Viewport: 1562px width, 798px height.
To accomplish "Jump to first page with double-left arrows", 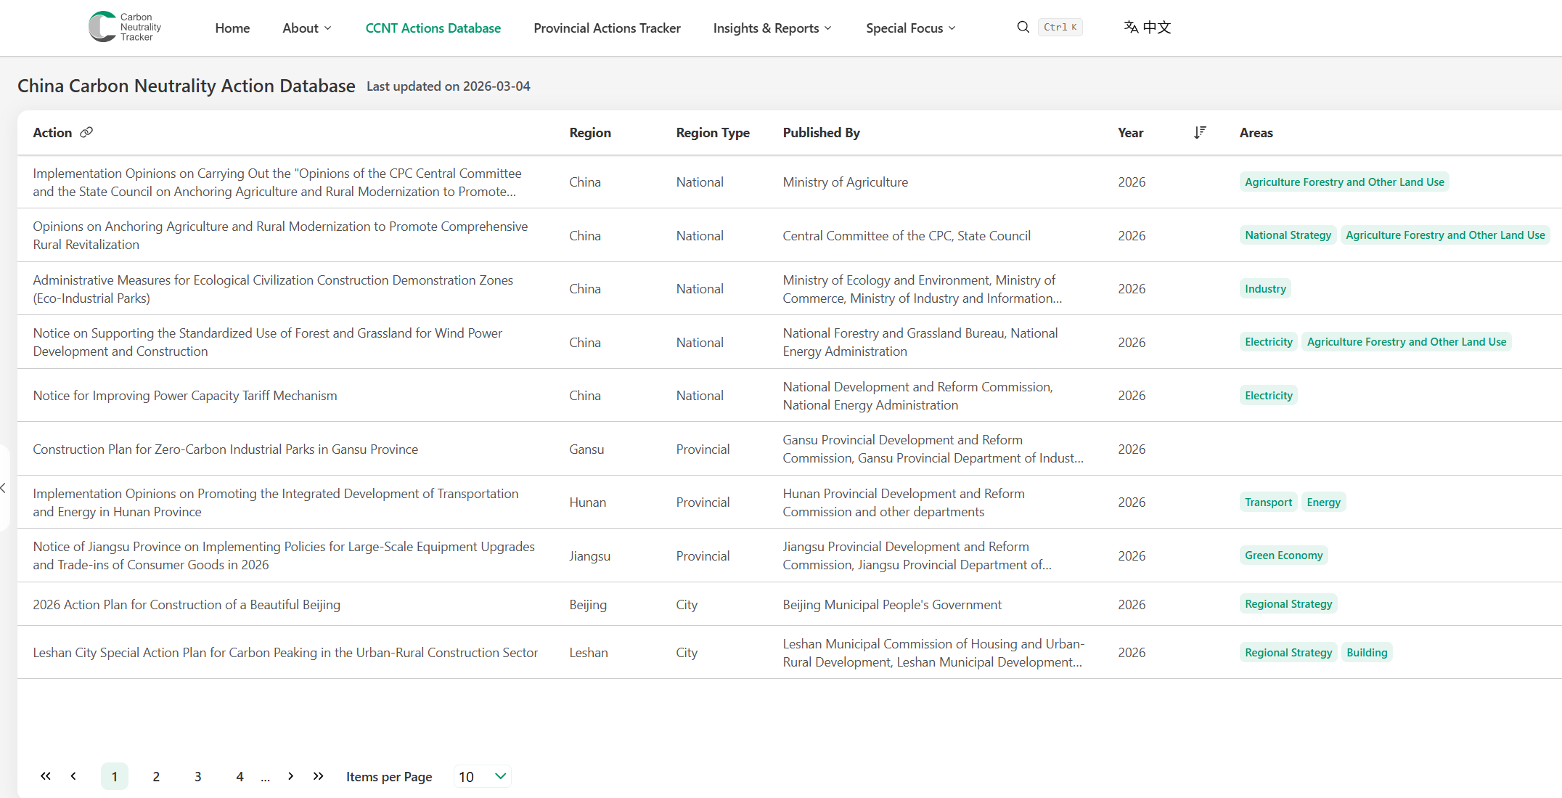I will [x=46, y=776].
